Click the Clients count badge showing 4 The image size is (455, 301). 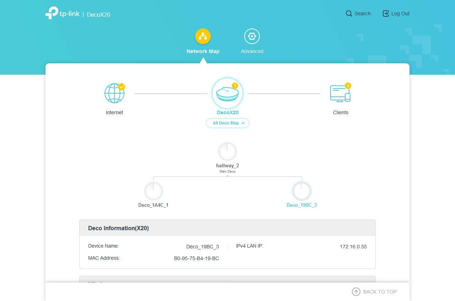[x=348, y=86]
